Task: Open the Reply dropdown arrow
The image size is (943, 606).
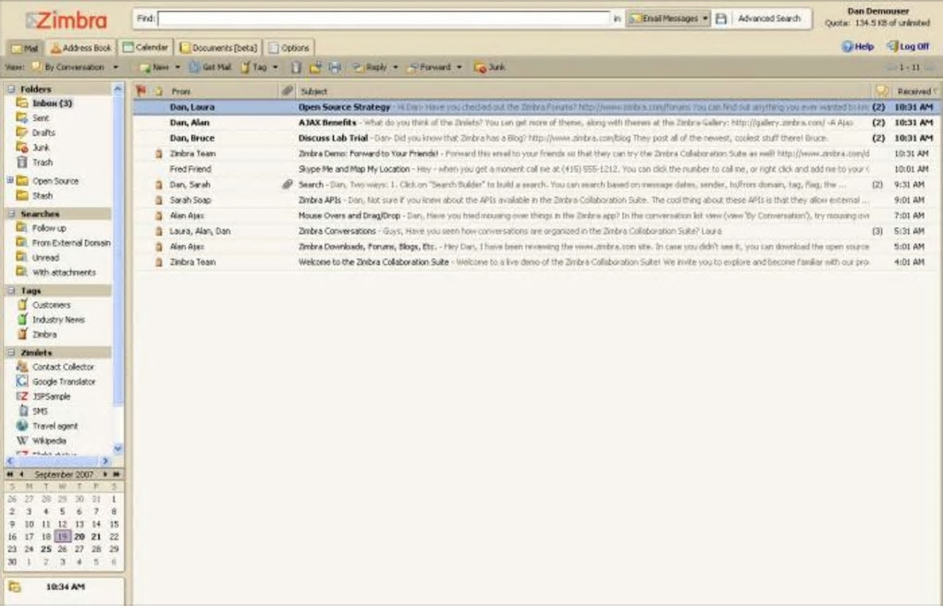Action: click(x=395, y=67)
